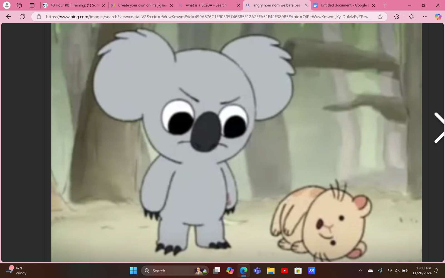Click the taskbar Search box
445x278 pixels.
(x=175, y=270)
